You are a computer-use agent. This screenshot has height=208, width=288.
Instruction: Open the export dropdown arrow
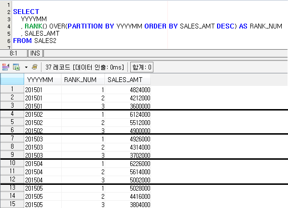coord(26,67)
